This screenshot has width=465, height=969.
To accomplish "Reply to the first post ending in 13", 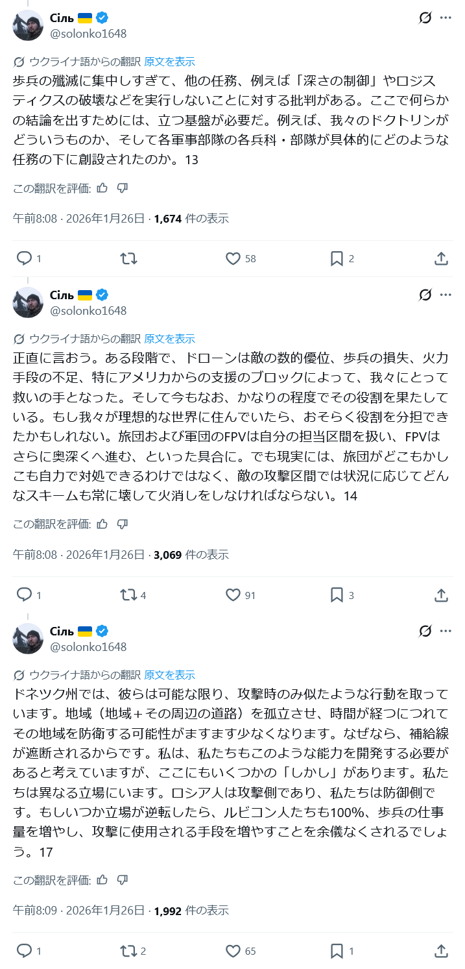I will 25,258.
